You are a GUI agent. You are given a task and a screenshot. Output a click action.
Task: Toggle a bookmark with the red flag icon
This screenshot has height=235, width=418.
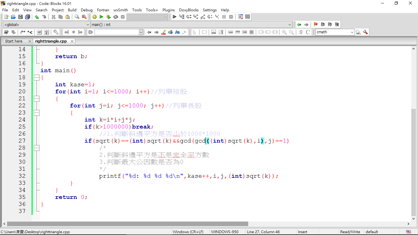pos(315,24)
